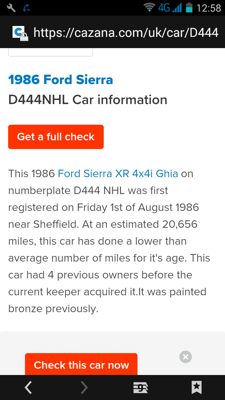Tap the WiFi signal indicator
The height and width of the screenshot is (400, 225).
150,7
